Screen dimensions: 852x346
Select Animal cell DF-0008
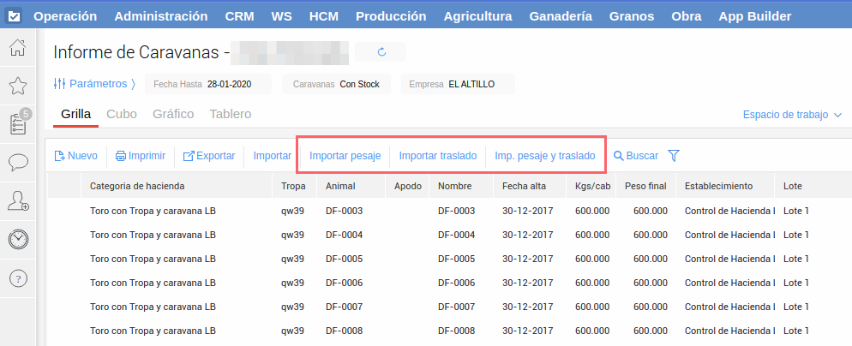point(344,331)
